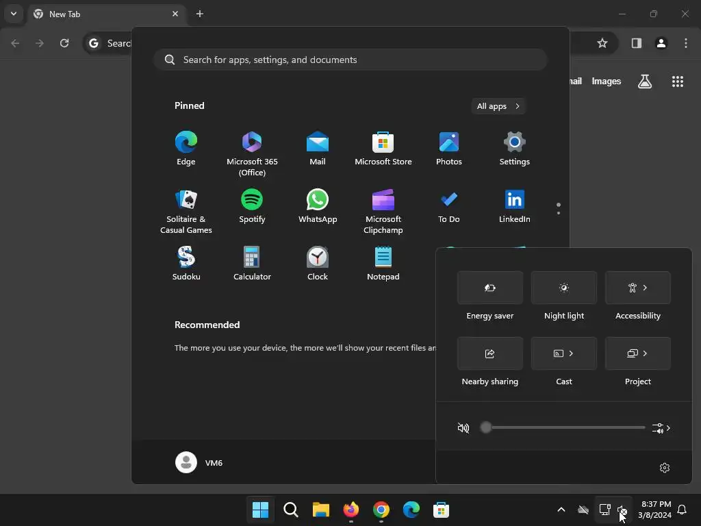Launch WhatsApp from Start menu
The width and height of the screenshot is (701, 526).
pyautogui.click(x=318, y=206)
